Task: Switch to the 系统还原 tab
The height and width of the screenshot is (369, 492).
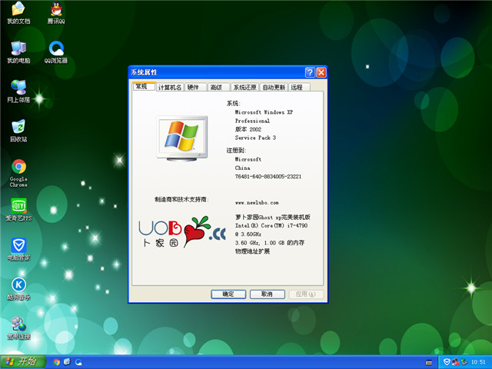Action: click(244, 87)
